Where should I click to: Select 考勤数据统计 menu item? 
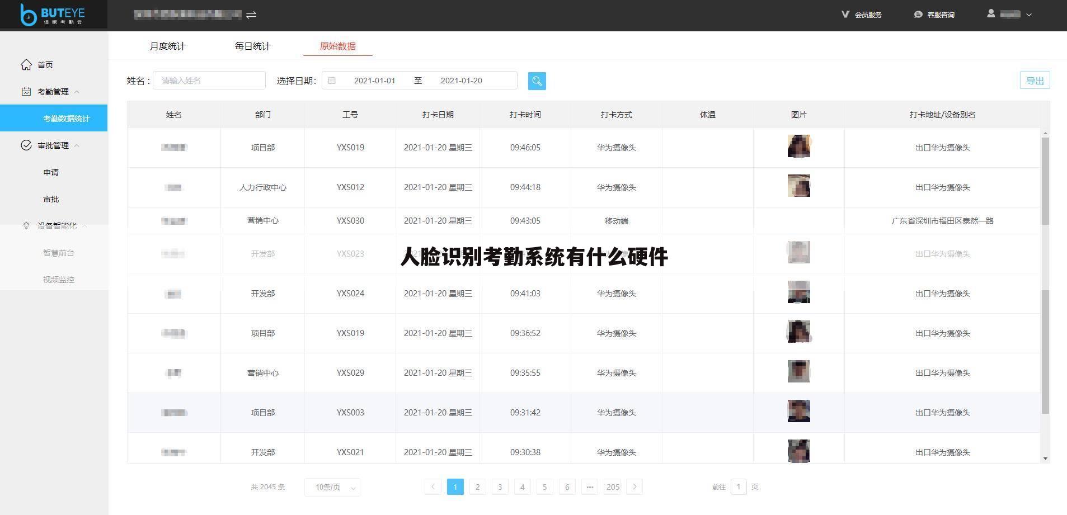(x=54, y=118)
